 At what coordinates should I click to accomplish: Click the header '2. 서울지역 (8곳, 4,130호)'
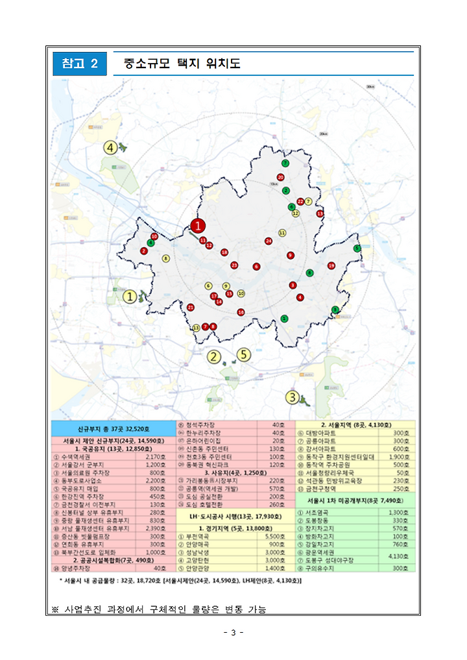[x=355, y=425]
